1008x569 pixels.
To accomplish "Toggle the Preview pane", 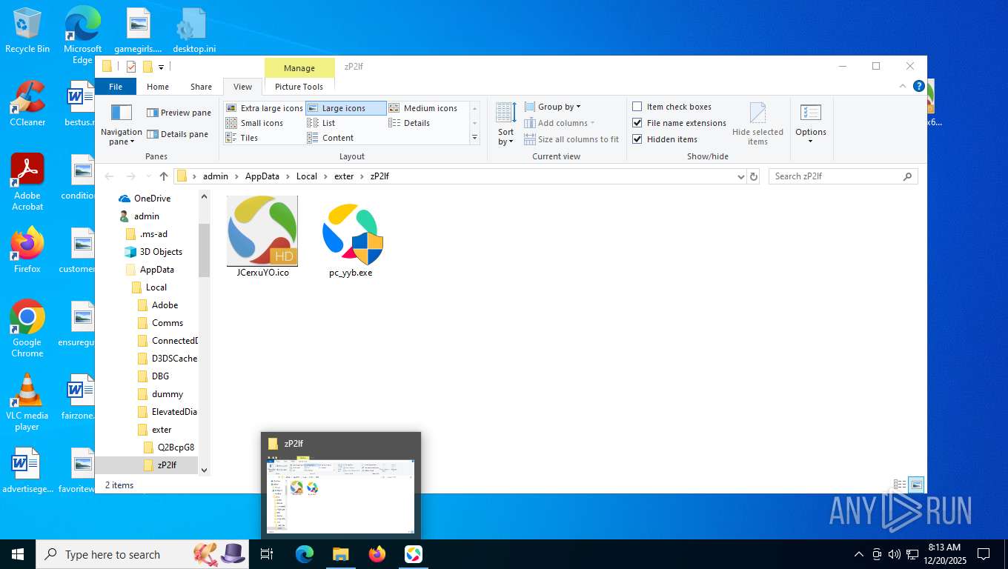I will click(x=179, y=113).
